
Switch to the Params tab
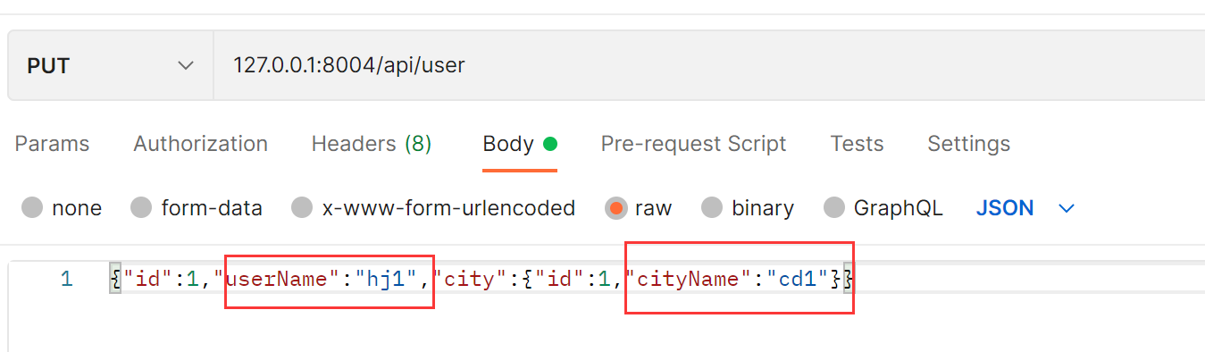point(53,144)
